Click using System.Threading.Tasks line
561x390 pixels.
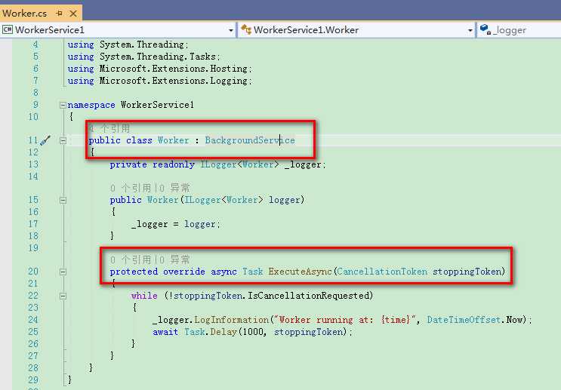[143, 57]
